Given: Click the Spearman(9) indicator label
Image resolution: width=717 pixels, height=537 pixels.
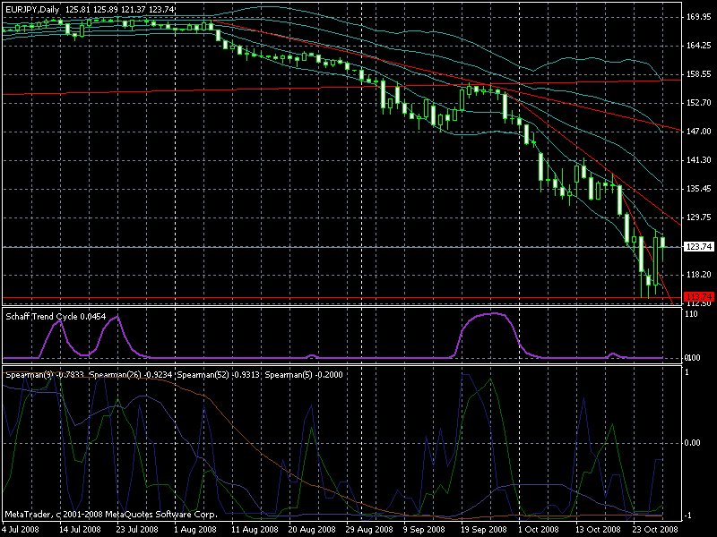Looking at the screenshot, I should point(45,375).
